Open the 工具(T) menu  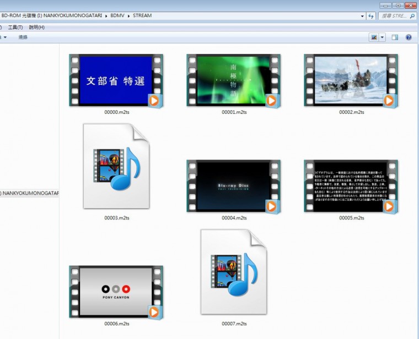[15, 27]
